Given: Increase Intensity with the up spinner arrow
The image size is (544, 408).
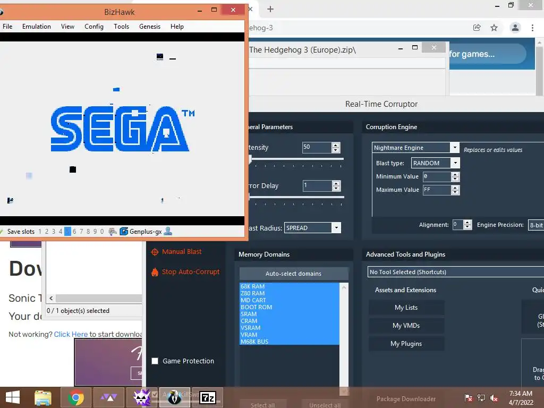Looking at the screenshot, I should [x=336, y=145].
